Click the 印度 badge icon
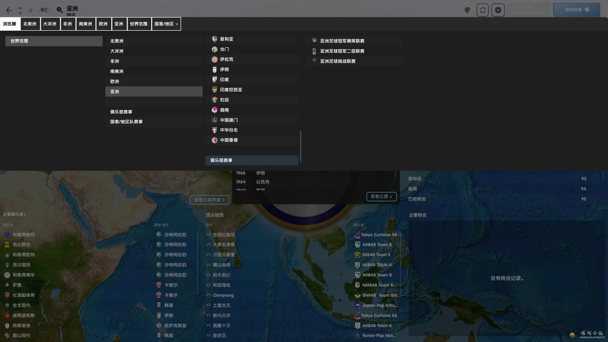The image size is (608, 342). [x=214, y=79]
